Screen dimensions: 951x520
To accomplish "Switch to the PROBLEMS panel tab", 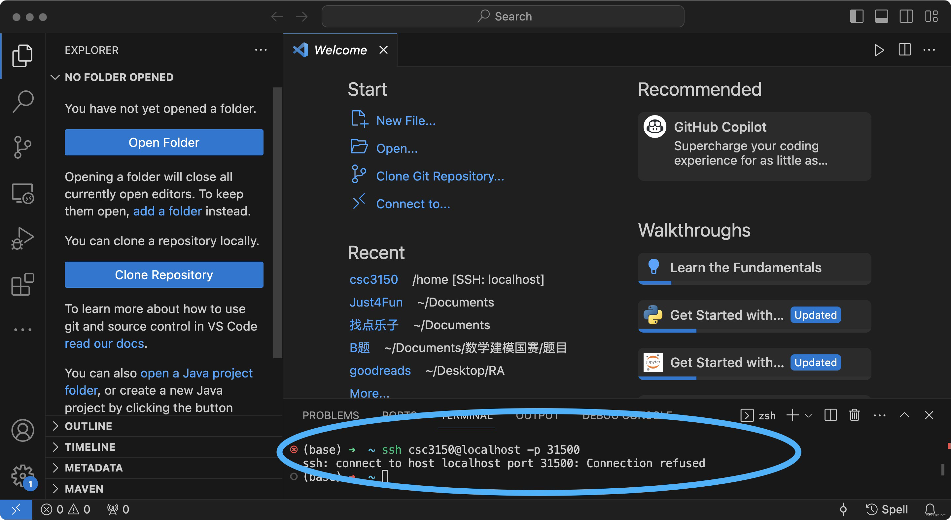I will (x=331, y=415).
